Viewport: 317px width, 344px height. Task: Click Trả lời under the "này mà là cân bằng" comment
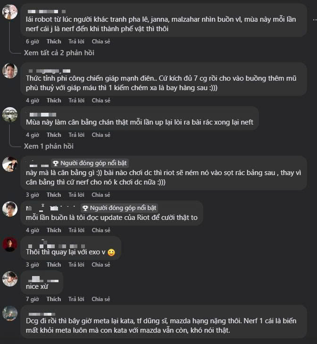[x=76, y=195]
